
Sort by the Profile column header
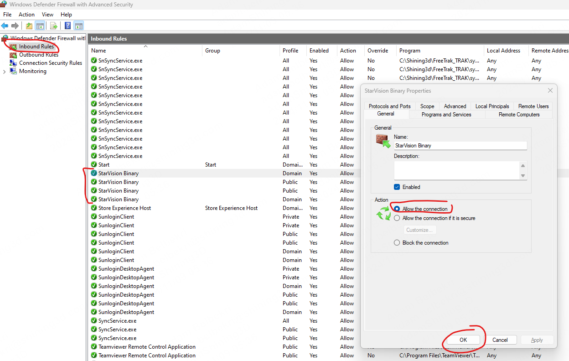pyautogui.click(x=293, y=51)
